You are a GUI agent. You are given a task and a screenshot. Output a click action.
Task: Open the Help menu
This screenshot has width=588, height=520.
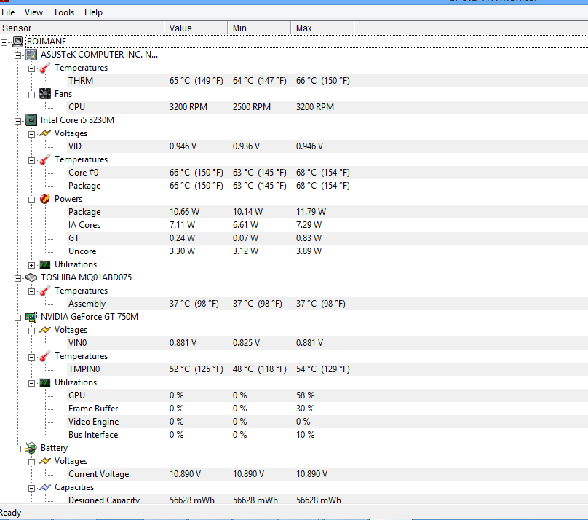pyautogui.click(x=93, y=12)
